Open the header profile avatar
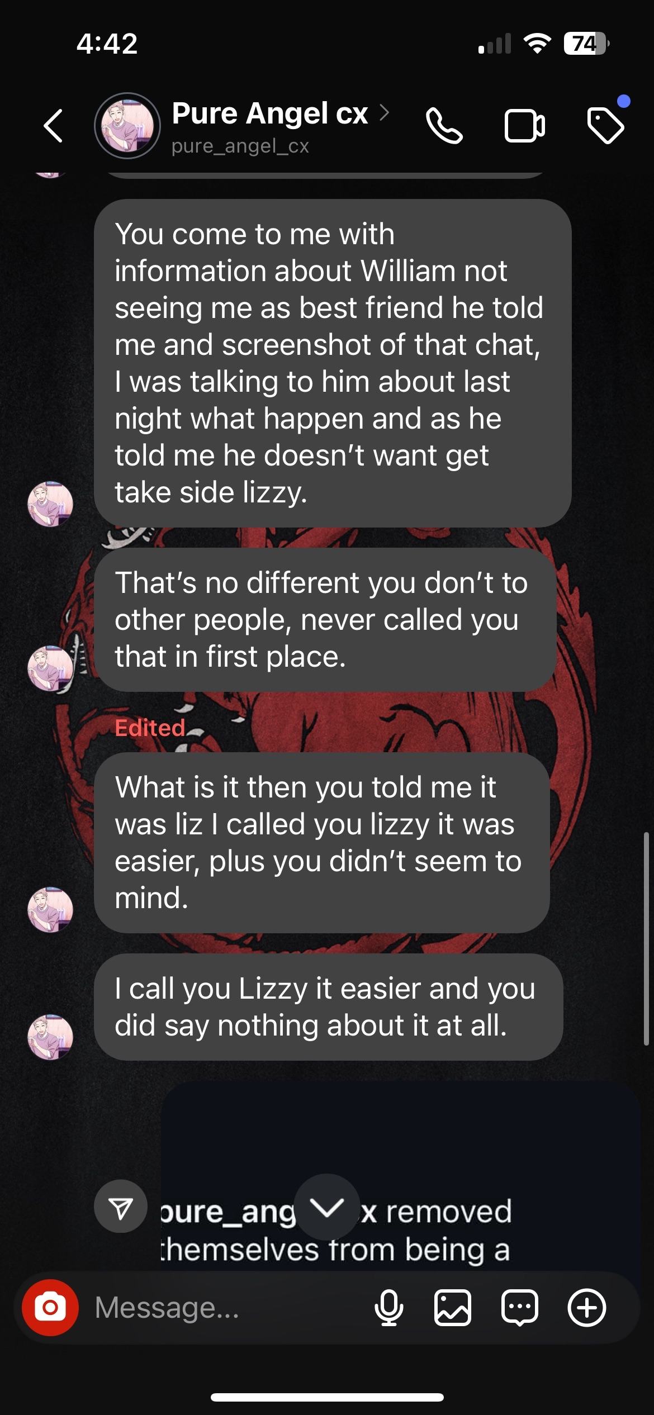The height and width of the screenshot is (1415, 654). pos(127,126)
